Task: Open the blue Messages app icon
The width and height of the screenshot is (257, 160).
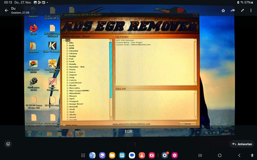Action: click(x=132, y=155)
